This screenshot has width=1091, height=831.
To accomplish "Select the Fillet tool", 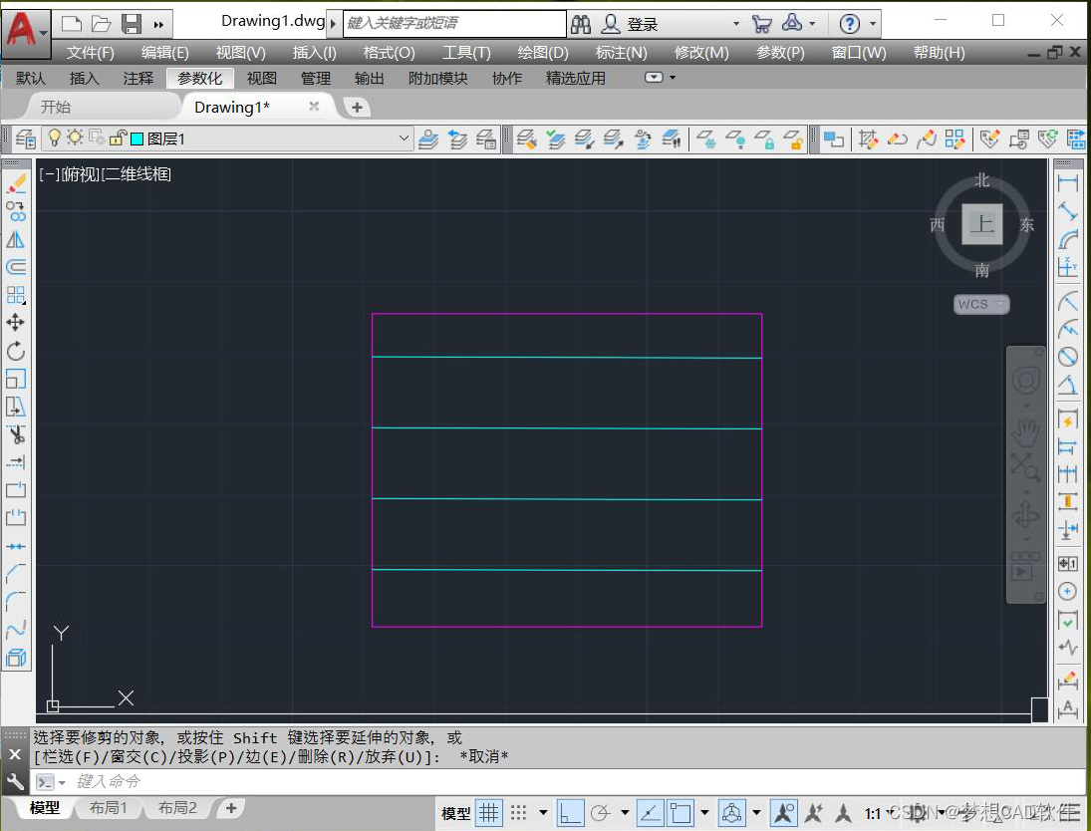I will pyautogui.click(x=16, y=601).
